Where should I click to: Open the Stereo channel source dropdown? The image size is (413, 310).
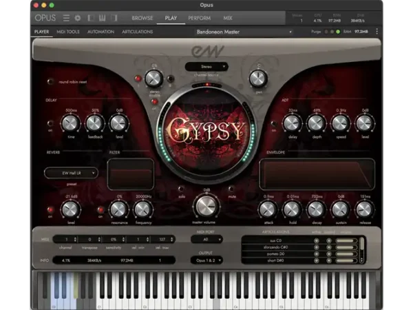(x=206, y=67)
